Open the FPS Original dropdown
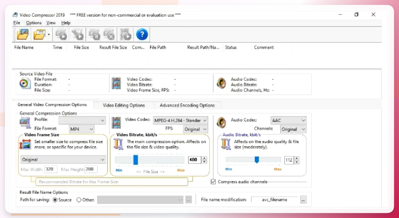Image resolution: width=399 pixels, height=218 pixels. 195,129
